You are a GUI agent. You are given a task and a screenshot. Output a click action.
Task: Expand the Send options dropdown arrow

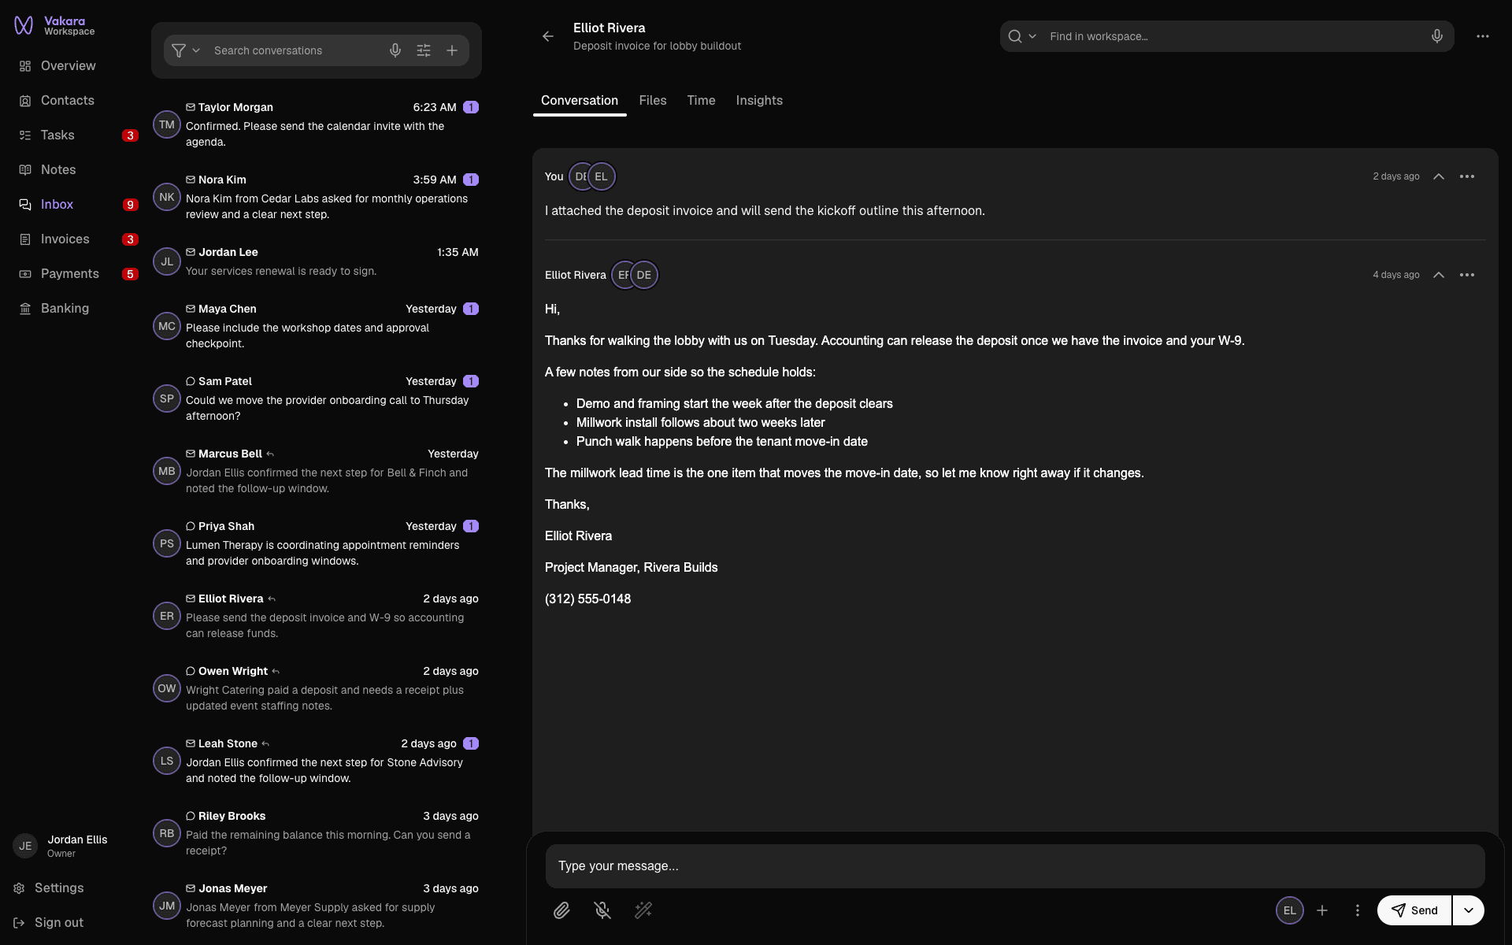[1469, 910]
